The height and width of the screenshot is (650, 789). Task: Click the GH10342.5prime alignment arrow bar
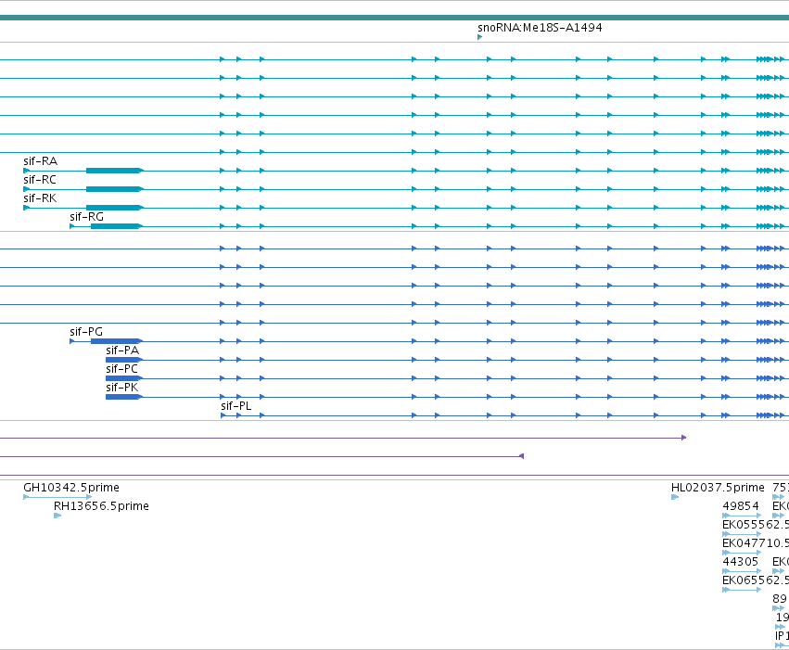(x=57, y=497)
